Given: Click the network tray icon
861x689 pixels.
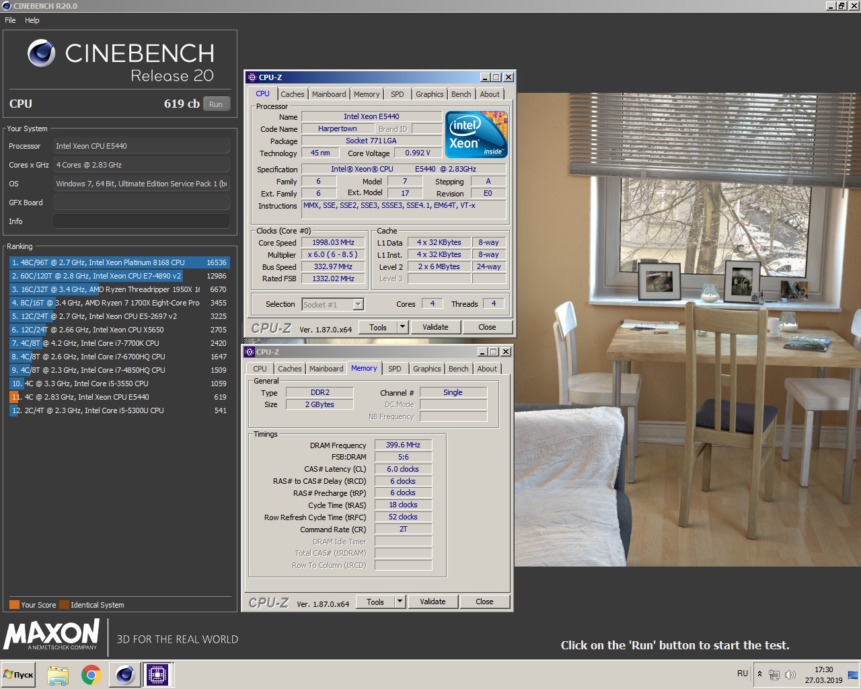Looking at the screenshot, I should (x=774, y=675).
